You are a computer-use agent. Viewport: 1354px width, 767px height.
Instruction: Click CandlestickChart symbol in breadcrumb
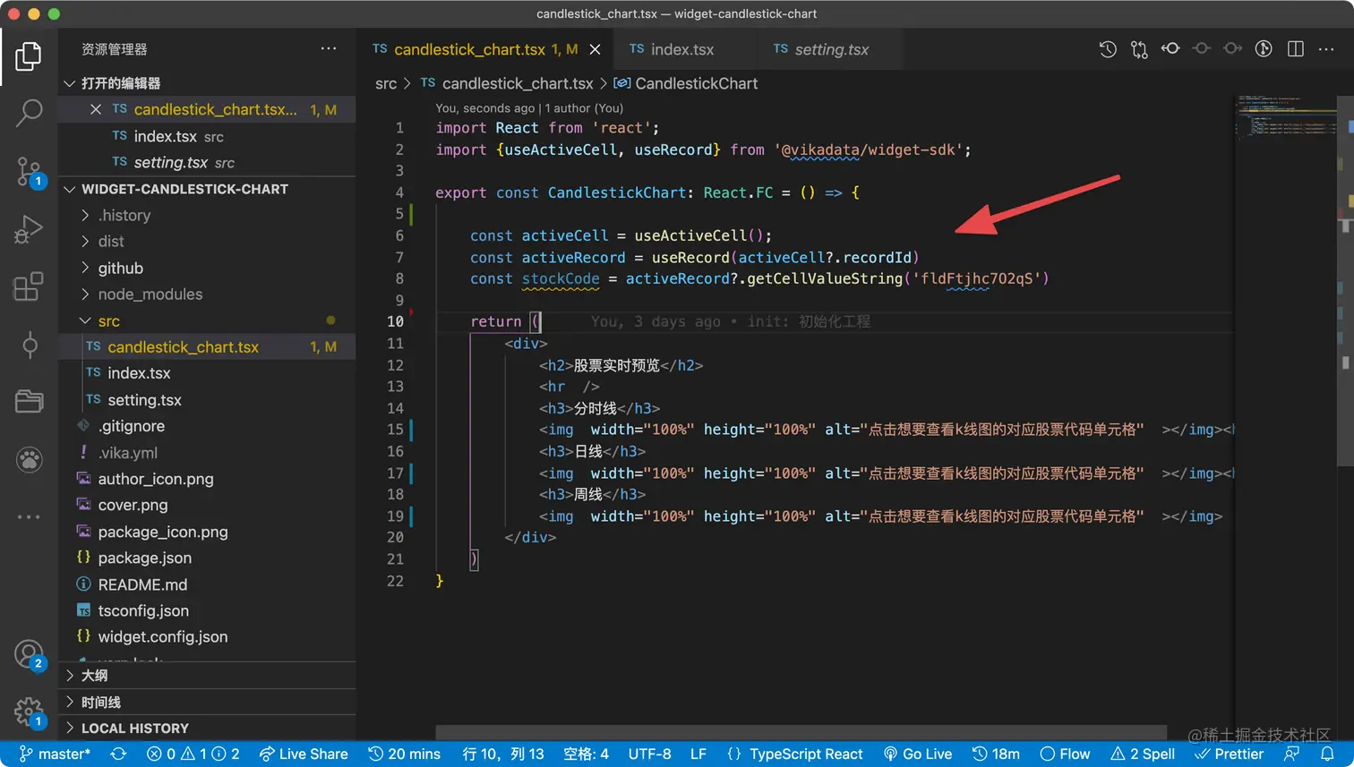pos(685,83)
